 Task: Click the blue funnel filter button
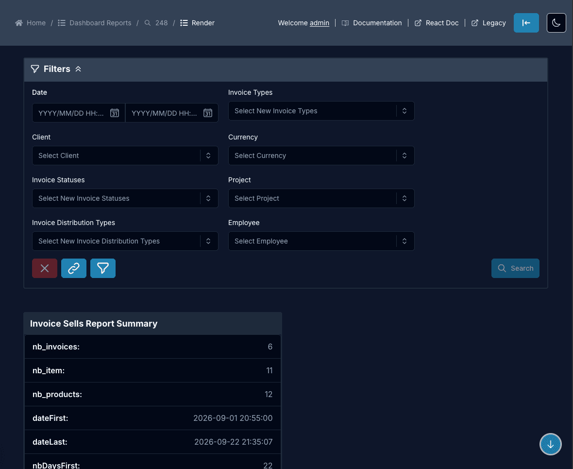click(102, 268)
